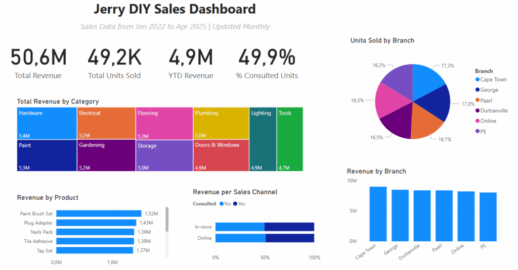The height and width of the screenshot is (270, 518).
Task: Click the Total Revenue card
Action: [x=38, y=64]
